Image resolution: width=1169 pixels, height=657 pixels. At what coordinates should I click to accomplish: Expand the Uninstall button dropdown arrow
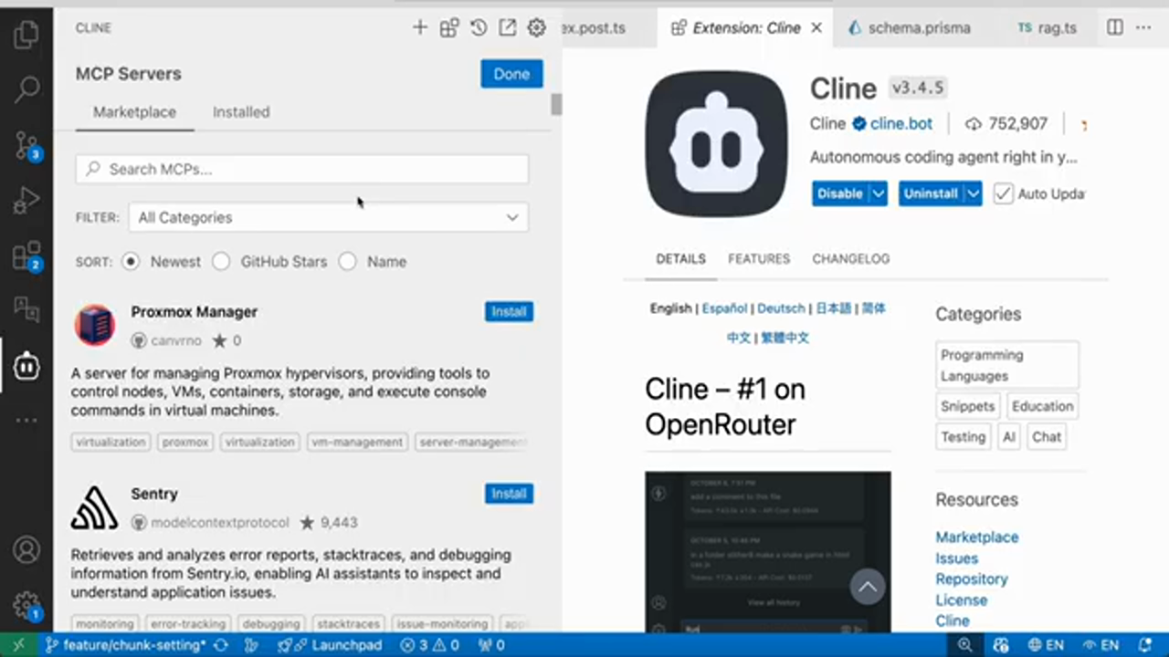pos(974,193)
